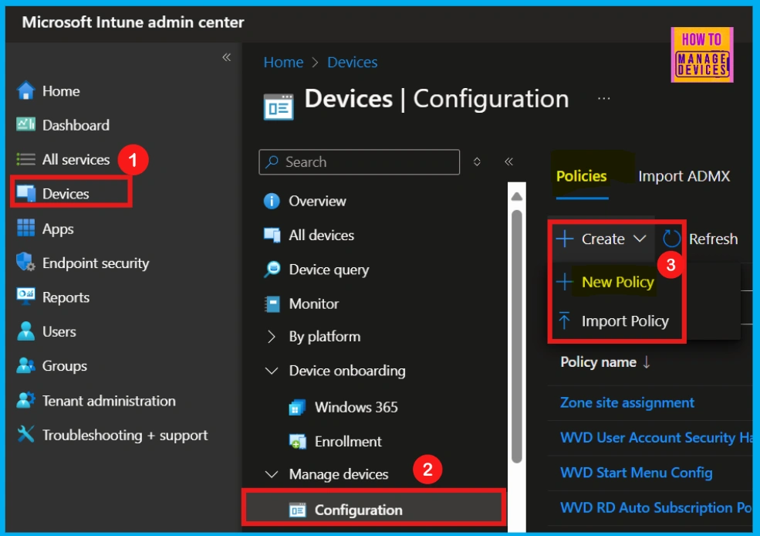Collapse the Device onboarding section
The width and height of the screenshot is (760, 536).
272,371
